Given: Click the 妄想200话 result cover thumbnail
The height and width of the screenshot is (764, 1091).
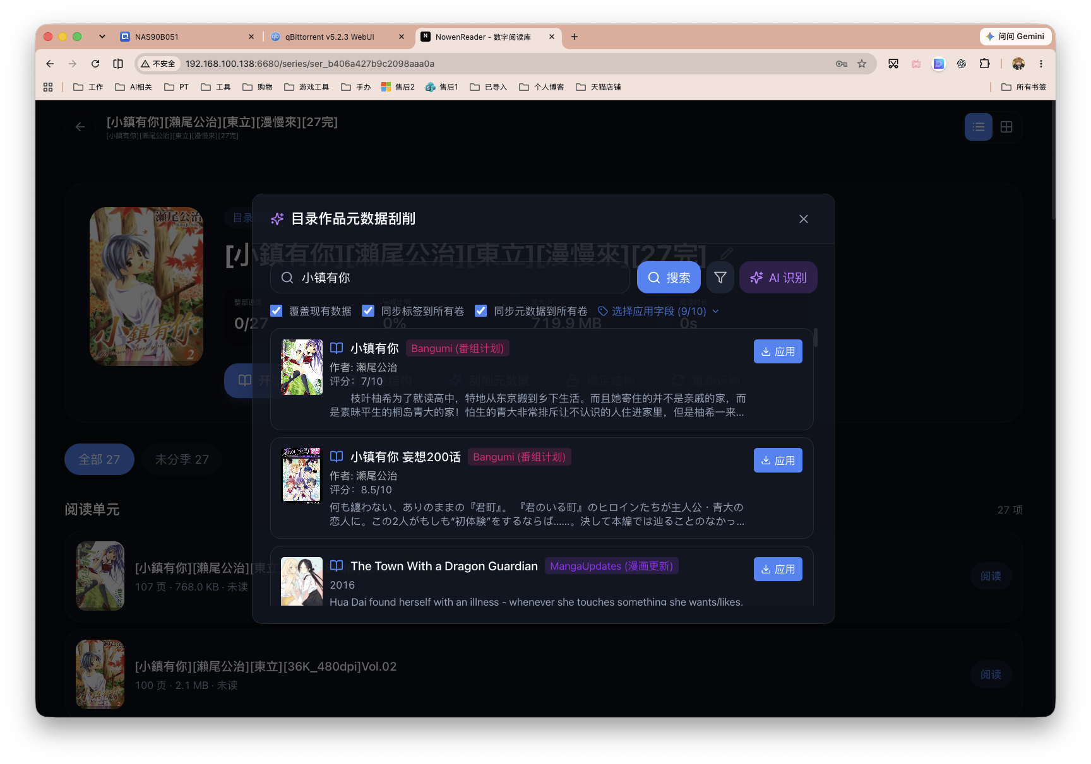Looking at the screenshot, I should pyautogui.click(x=302, y=476).
